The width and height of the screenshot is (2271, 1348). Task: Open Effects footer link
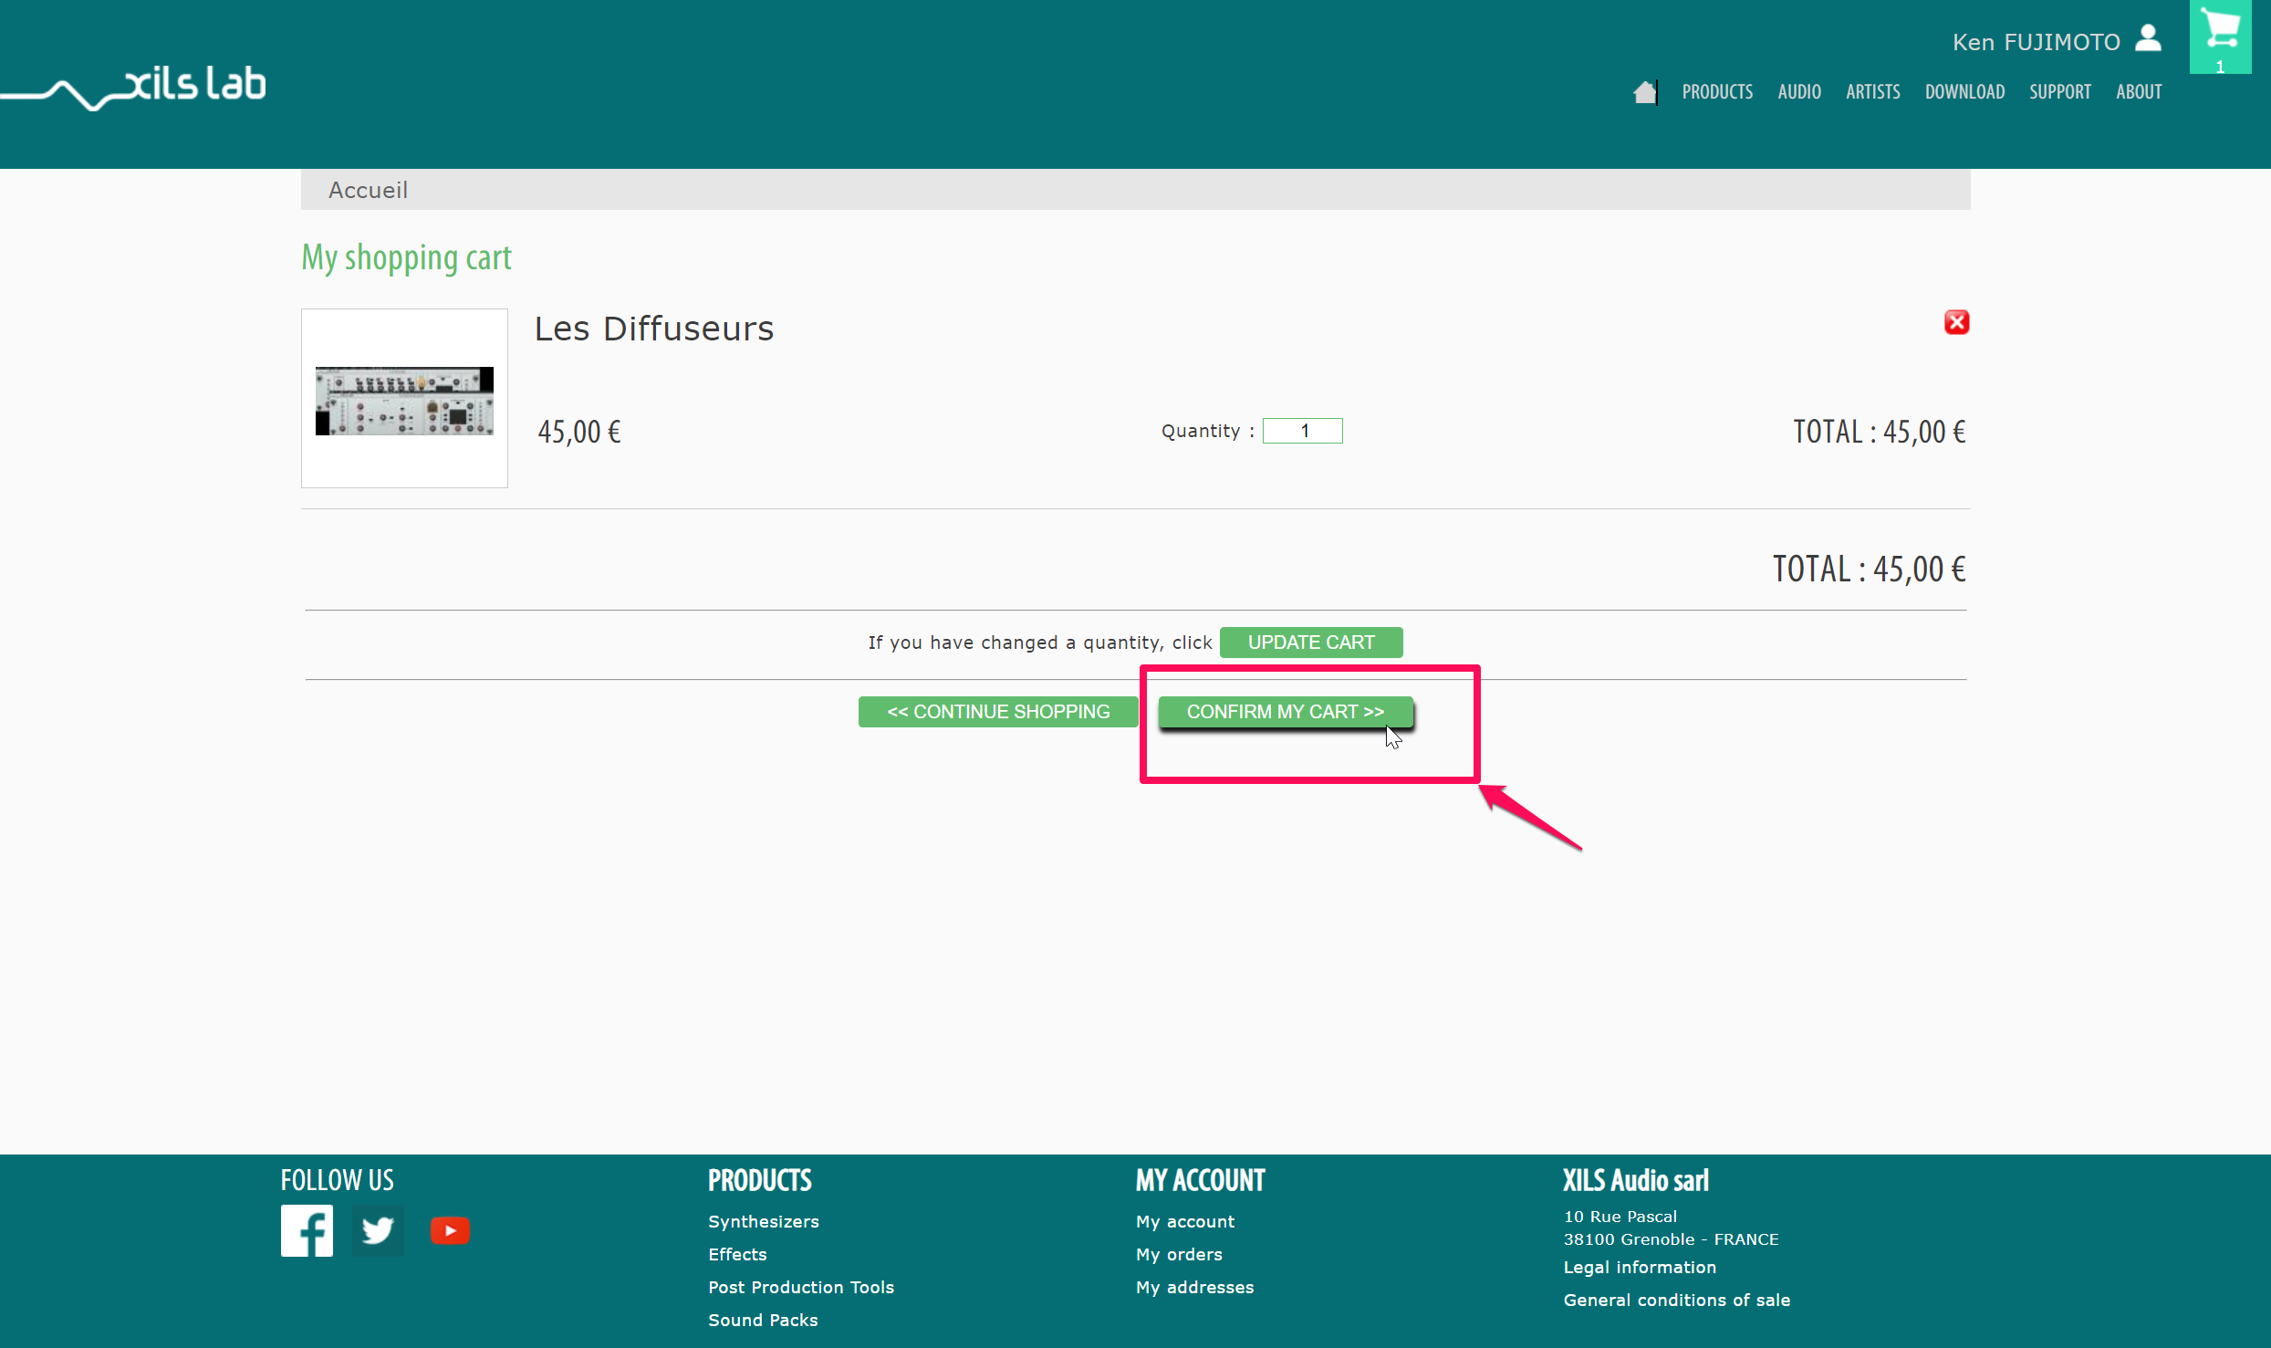(737, 1254)
